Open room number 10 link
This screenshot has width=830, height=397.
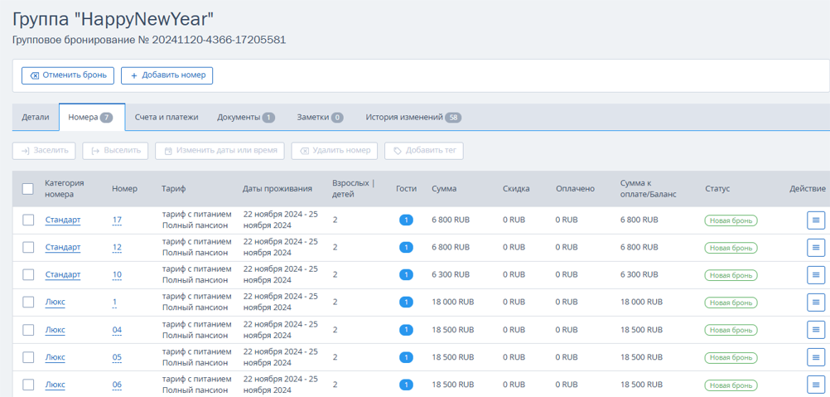point(117,275)
